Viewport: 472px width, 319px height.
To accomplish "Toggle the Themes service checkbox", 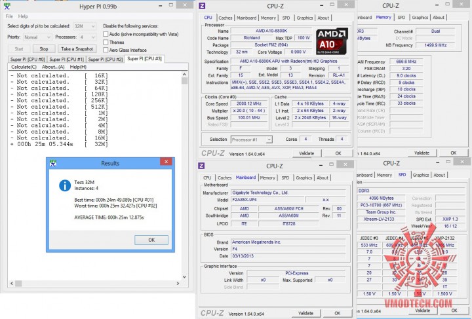I will [x=106, y=42].
